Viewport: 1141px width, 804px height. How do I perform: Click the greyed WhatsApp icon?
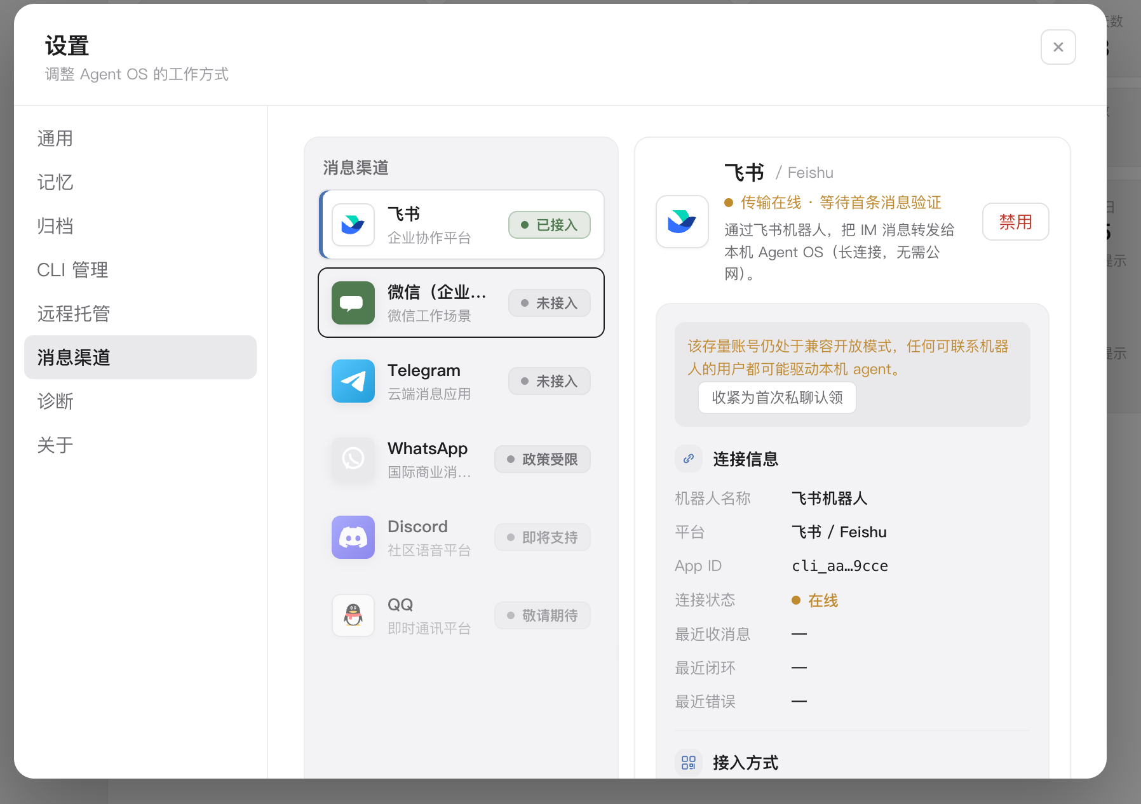(x=353, y=459)
